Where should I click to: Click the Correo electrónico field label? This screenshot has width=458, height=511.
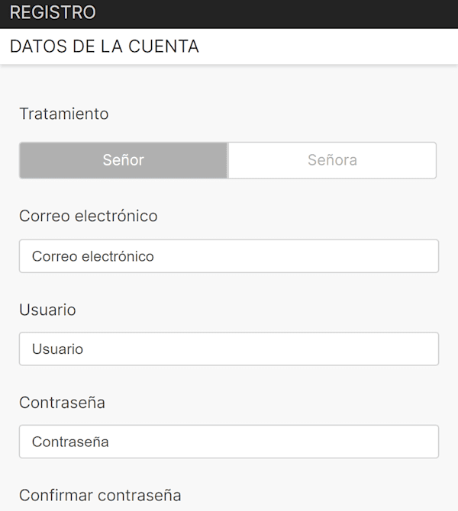(89, 216)
